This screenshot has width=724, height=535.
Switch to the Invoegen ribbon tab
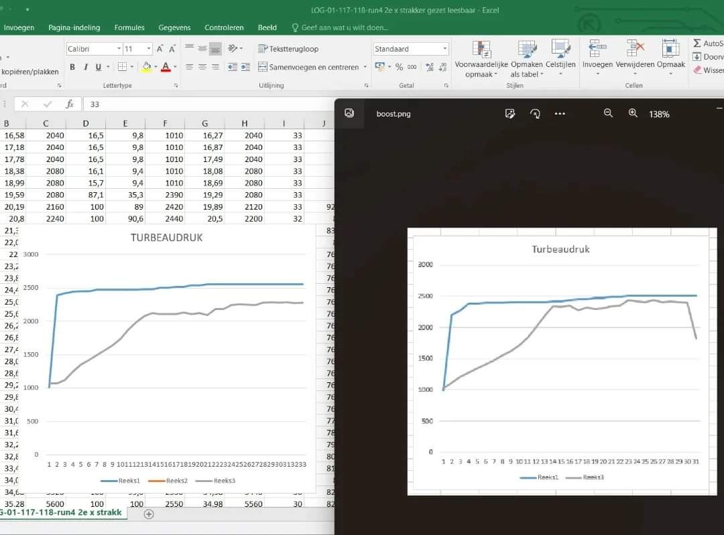[x=19, y=27]
